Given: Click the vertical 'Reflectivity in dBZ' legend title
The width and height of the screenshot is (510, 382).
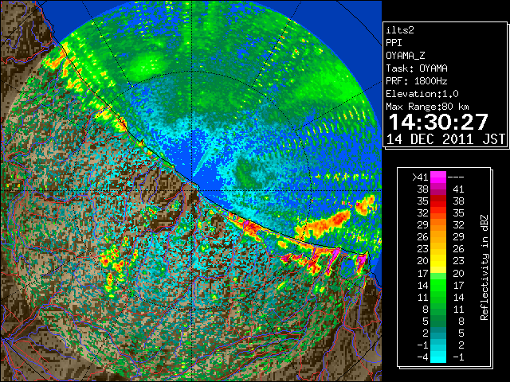Looking at the screenshot, I should (x=484, y=267).
